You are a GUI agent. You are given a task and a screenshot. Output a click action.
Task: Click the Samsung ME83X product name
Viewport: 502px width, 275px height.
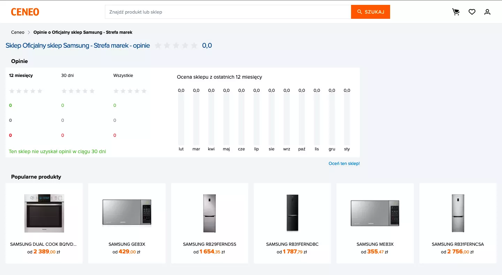pyautogui.click(x=375, y=244)
